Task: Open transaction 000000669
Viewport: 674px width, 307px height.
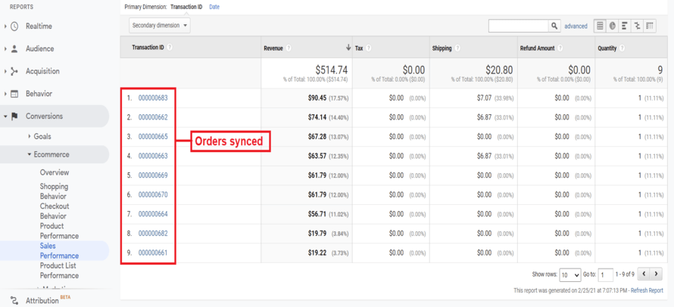Action: tap(153, 175)
